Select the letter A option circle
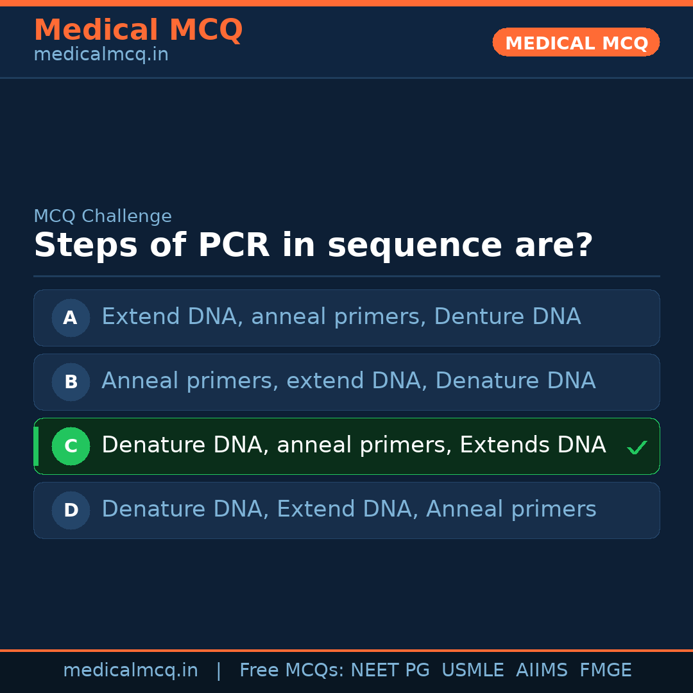The image size is (693, 693). coord(71,318)
